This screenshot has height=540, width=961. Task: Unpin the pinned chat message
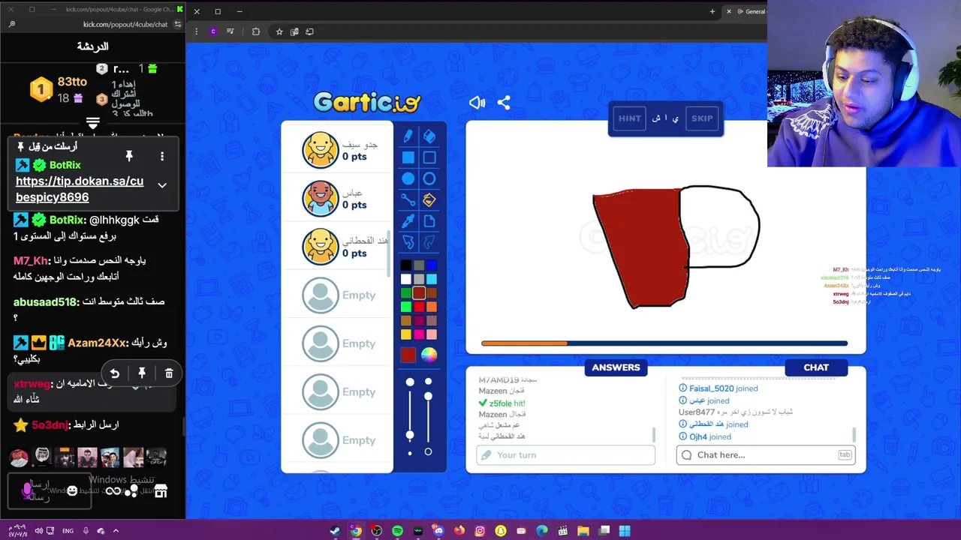(x=129, y=156)
